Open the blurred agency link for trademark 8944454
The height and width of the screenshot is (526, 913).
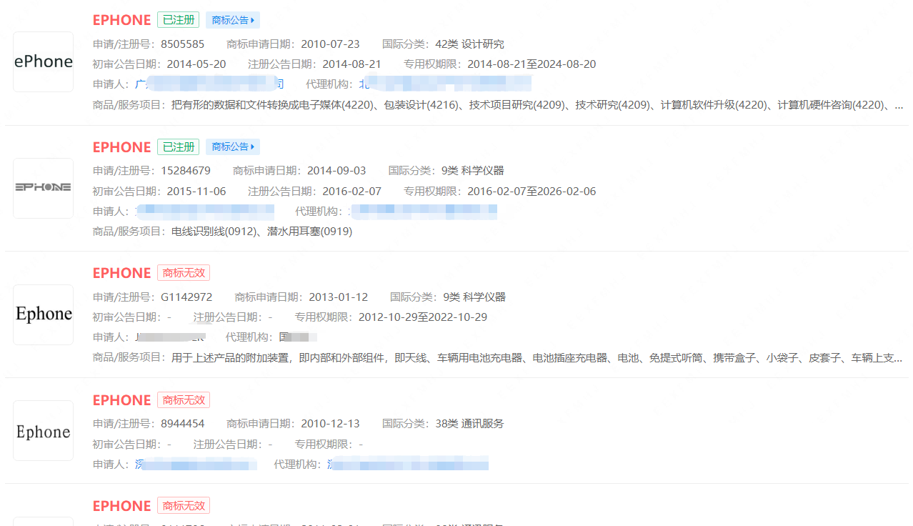[408, 465]
